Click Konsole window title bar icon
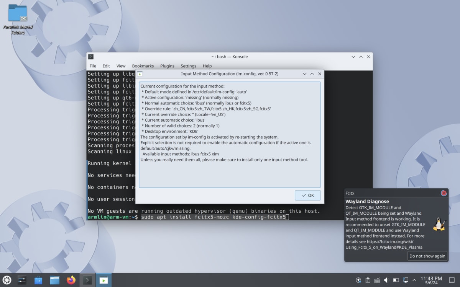Viewport: 460px width, 287px height. point(91,57)
